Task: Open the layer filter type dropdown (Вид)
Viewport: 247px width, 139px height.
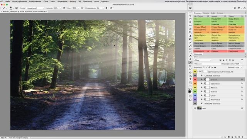Action: [x=203, y=60]
